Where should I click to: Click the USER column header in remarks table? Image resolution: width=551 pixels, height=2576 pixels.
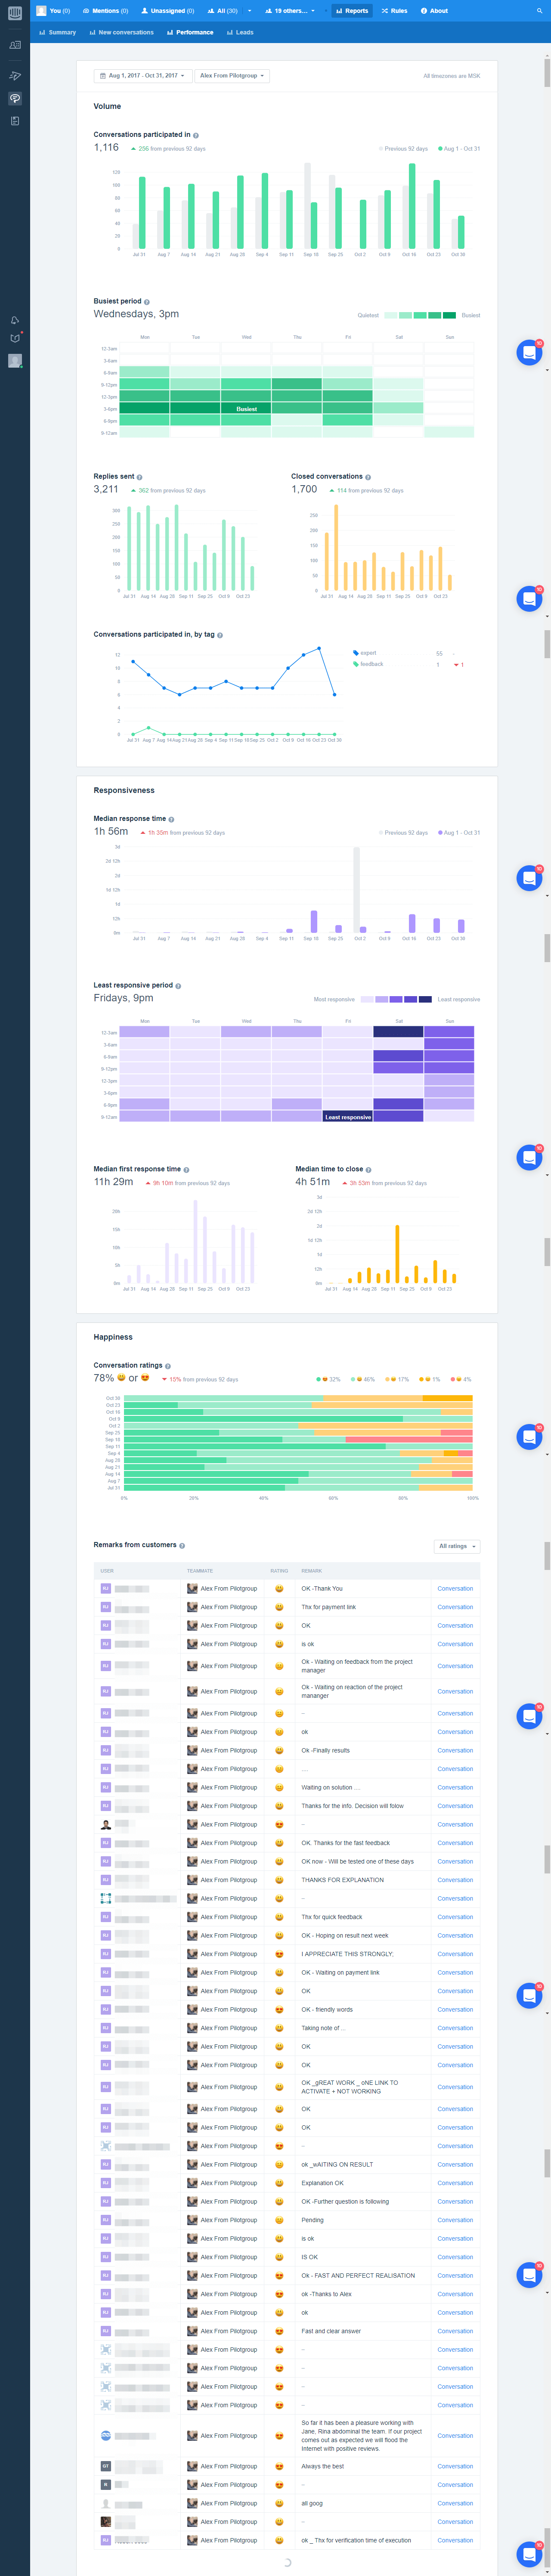(107, 1571)
